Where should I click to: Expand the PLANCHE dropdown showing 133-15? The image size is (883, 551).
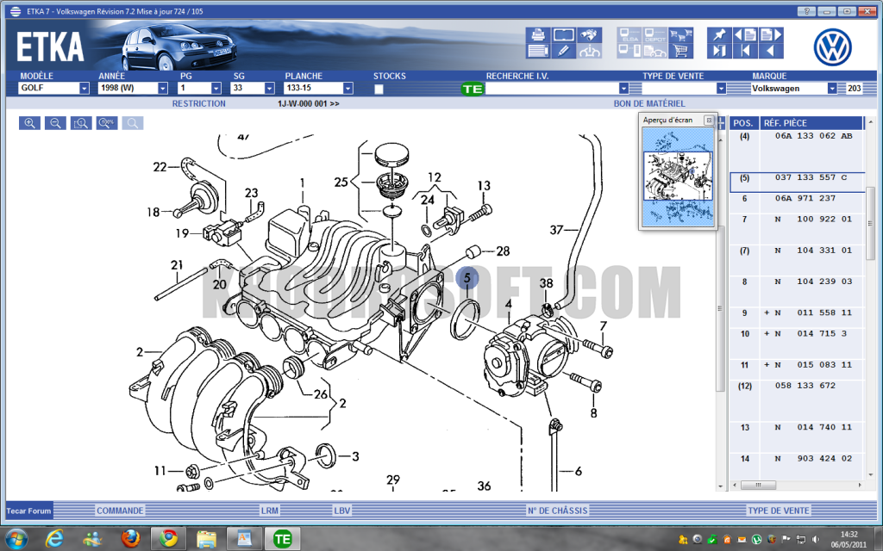click(x=346, y=87)
